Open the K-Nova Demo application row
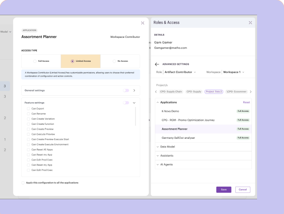This screenshot has height=214, width=284. [x=203, y=111]
